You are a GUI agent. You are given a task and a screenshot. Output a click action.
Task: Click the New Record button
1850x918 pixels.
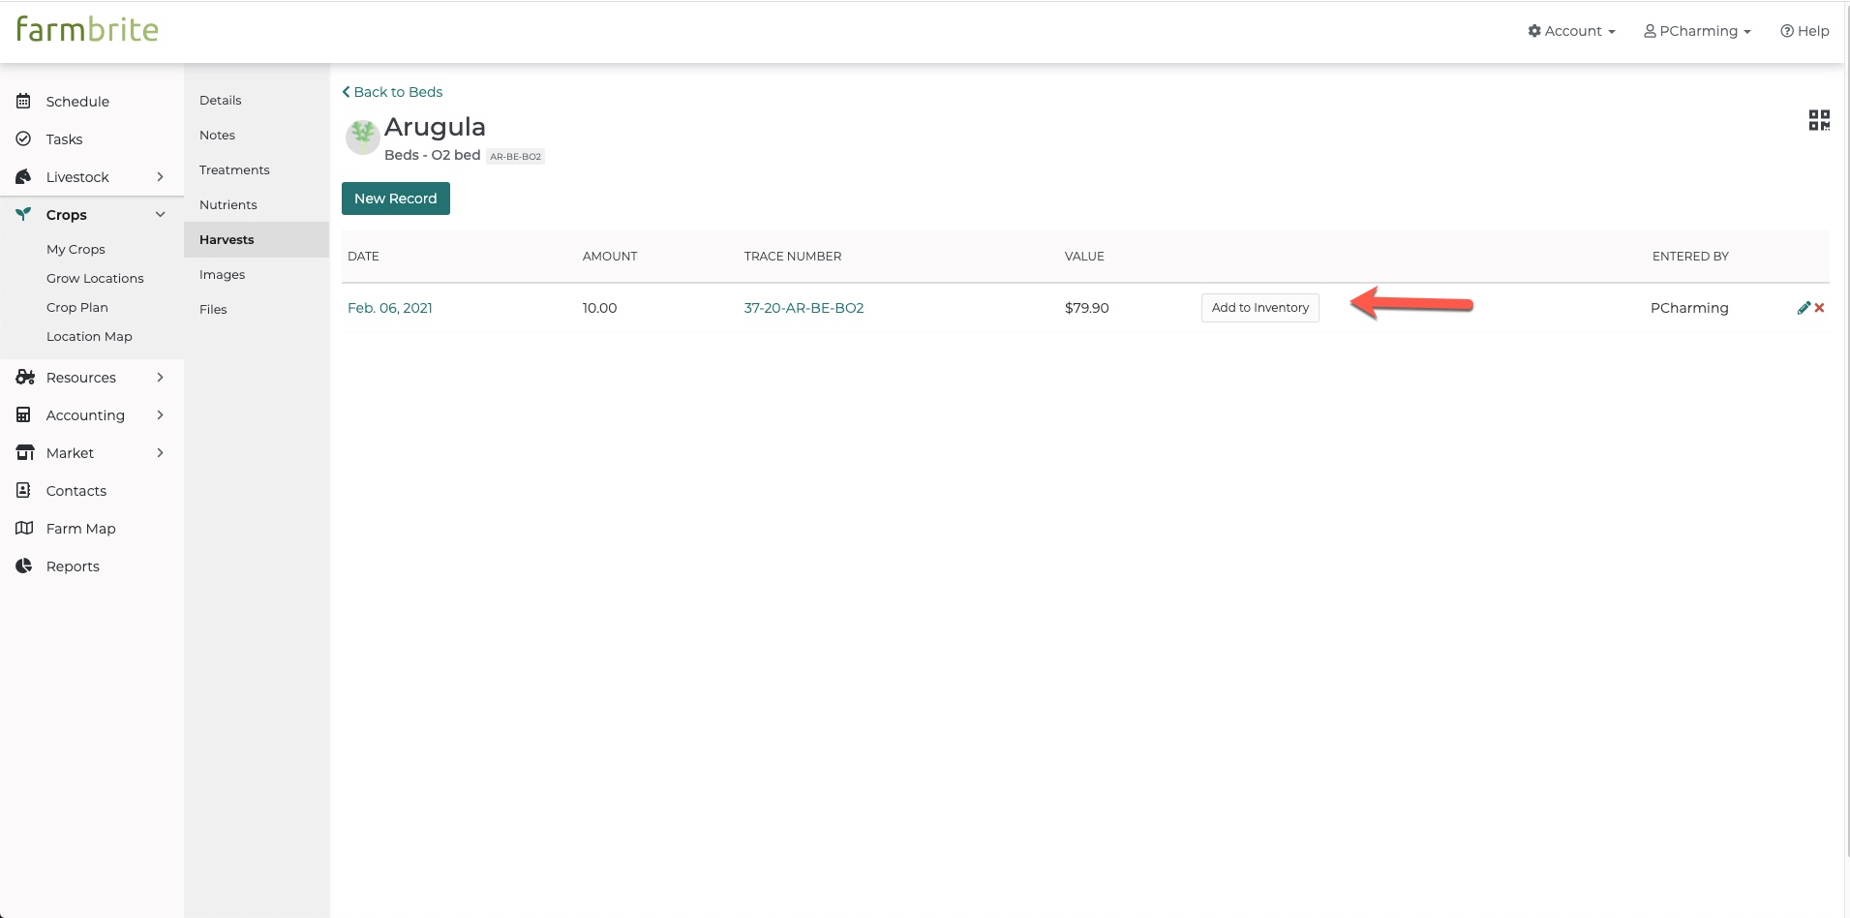click(x=396, y=199)
